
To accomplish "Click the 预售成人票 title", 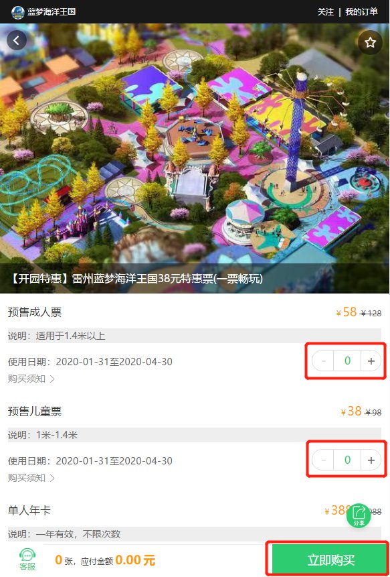I will click(35, 312).
